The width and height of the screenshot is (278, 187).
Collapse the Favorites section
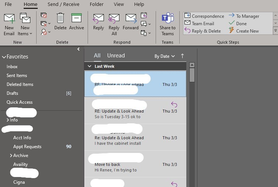click(4, 57)
